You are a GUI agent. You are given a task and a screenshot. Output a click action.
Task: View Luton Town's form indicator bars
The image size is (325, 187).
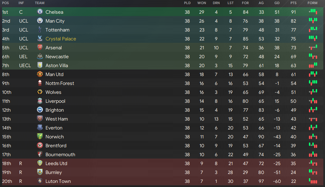pos(313,181)
